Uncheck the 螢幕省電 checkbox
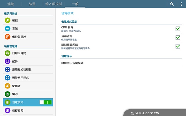186x116 pixels. 178,37
